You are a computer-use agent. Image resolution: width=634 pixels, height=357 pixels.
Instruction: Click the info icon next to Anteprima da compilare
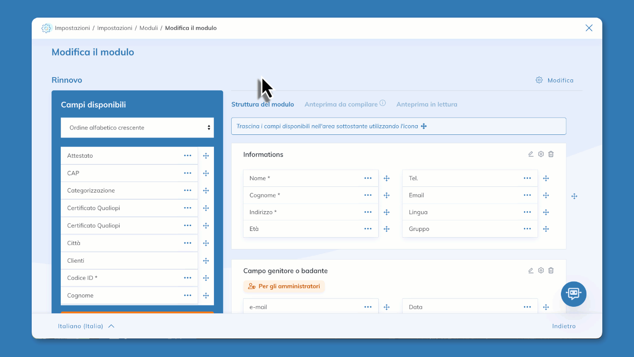coord(383,103)
